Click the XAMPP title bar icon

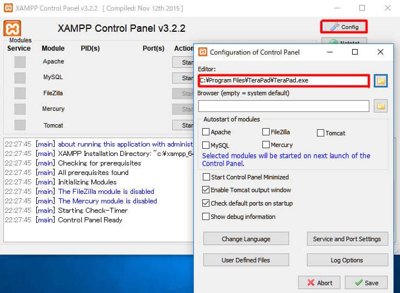coord(8,8)
